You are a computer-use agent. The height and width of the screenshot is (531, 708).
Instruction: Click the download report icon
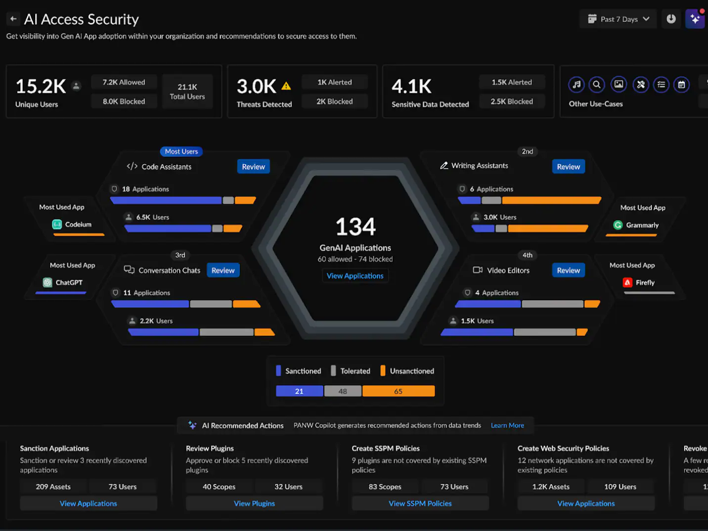tap(671, 19)
